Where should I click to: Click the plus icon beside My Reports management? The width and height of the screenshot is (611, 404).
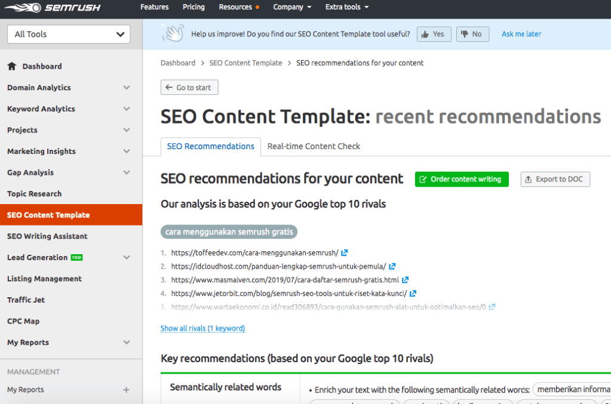click(126, 390)
